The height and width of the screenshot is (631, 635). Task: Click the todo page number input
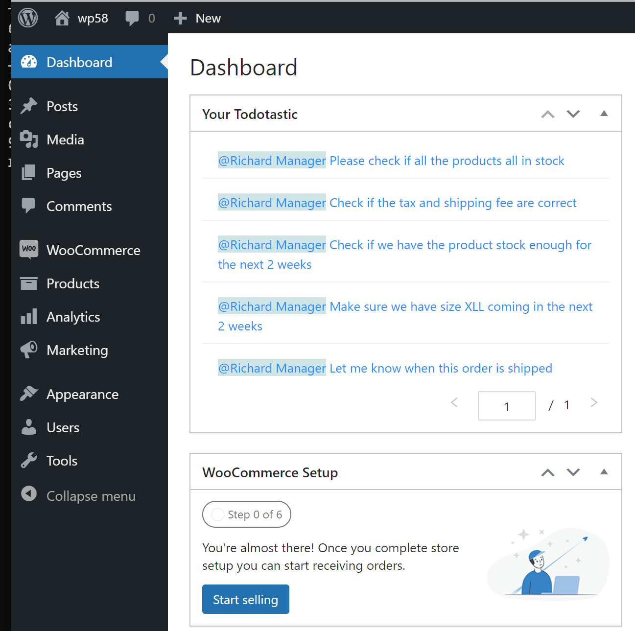[x=507, y=406]
